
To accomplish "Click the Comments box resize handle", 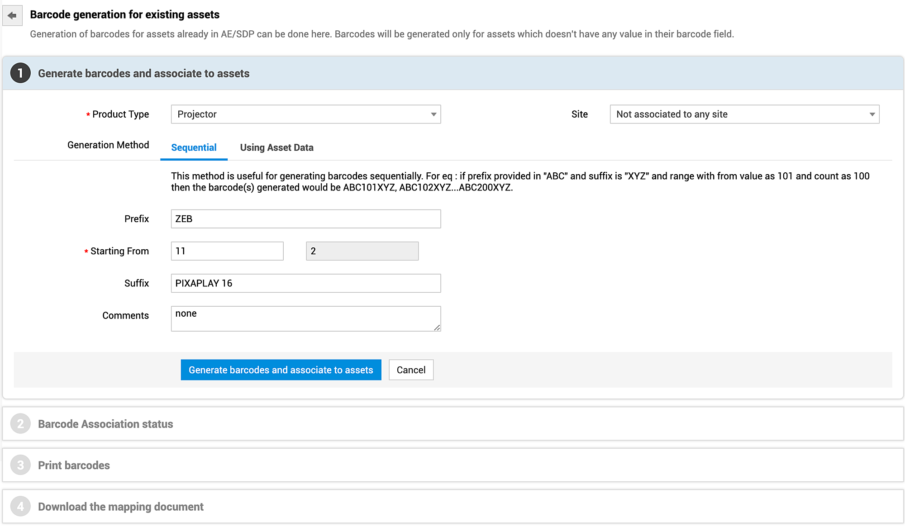I will pos(437,328).
